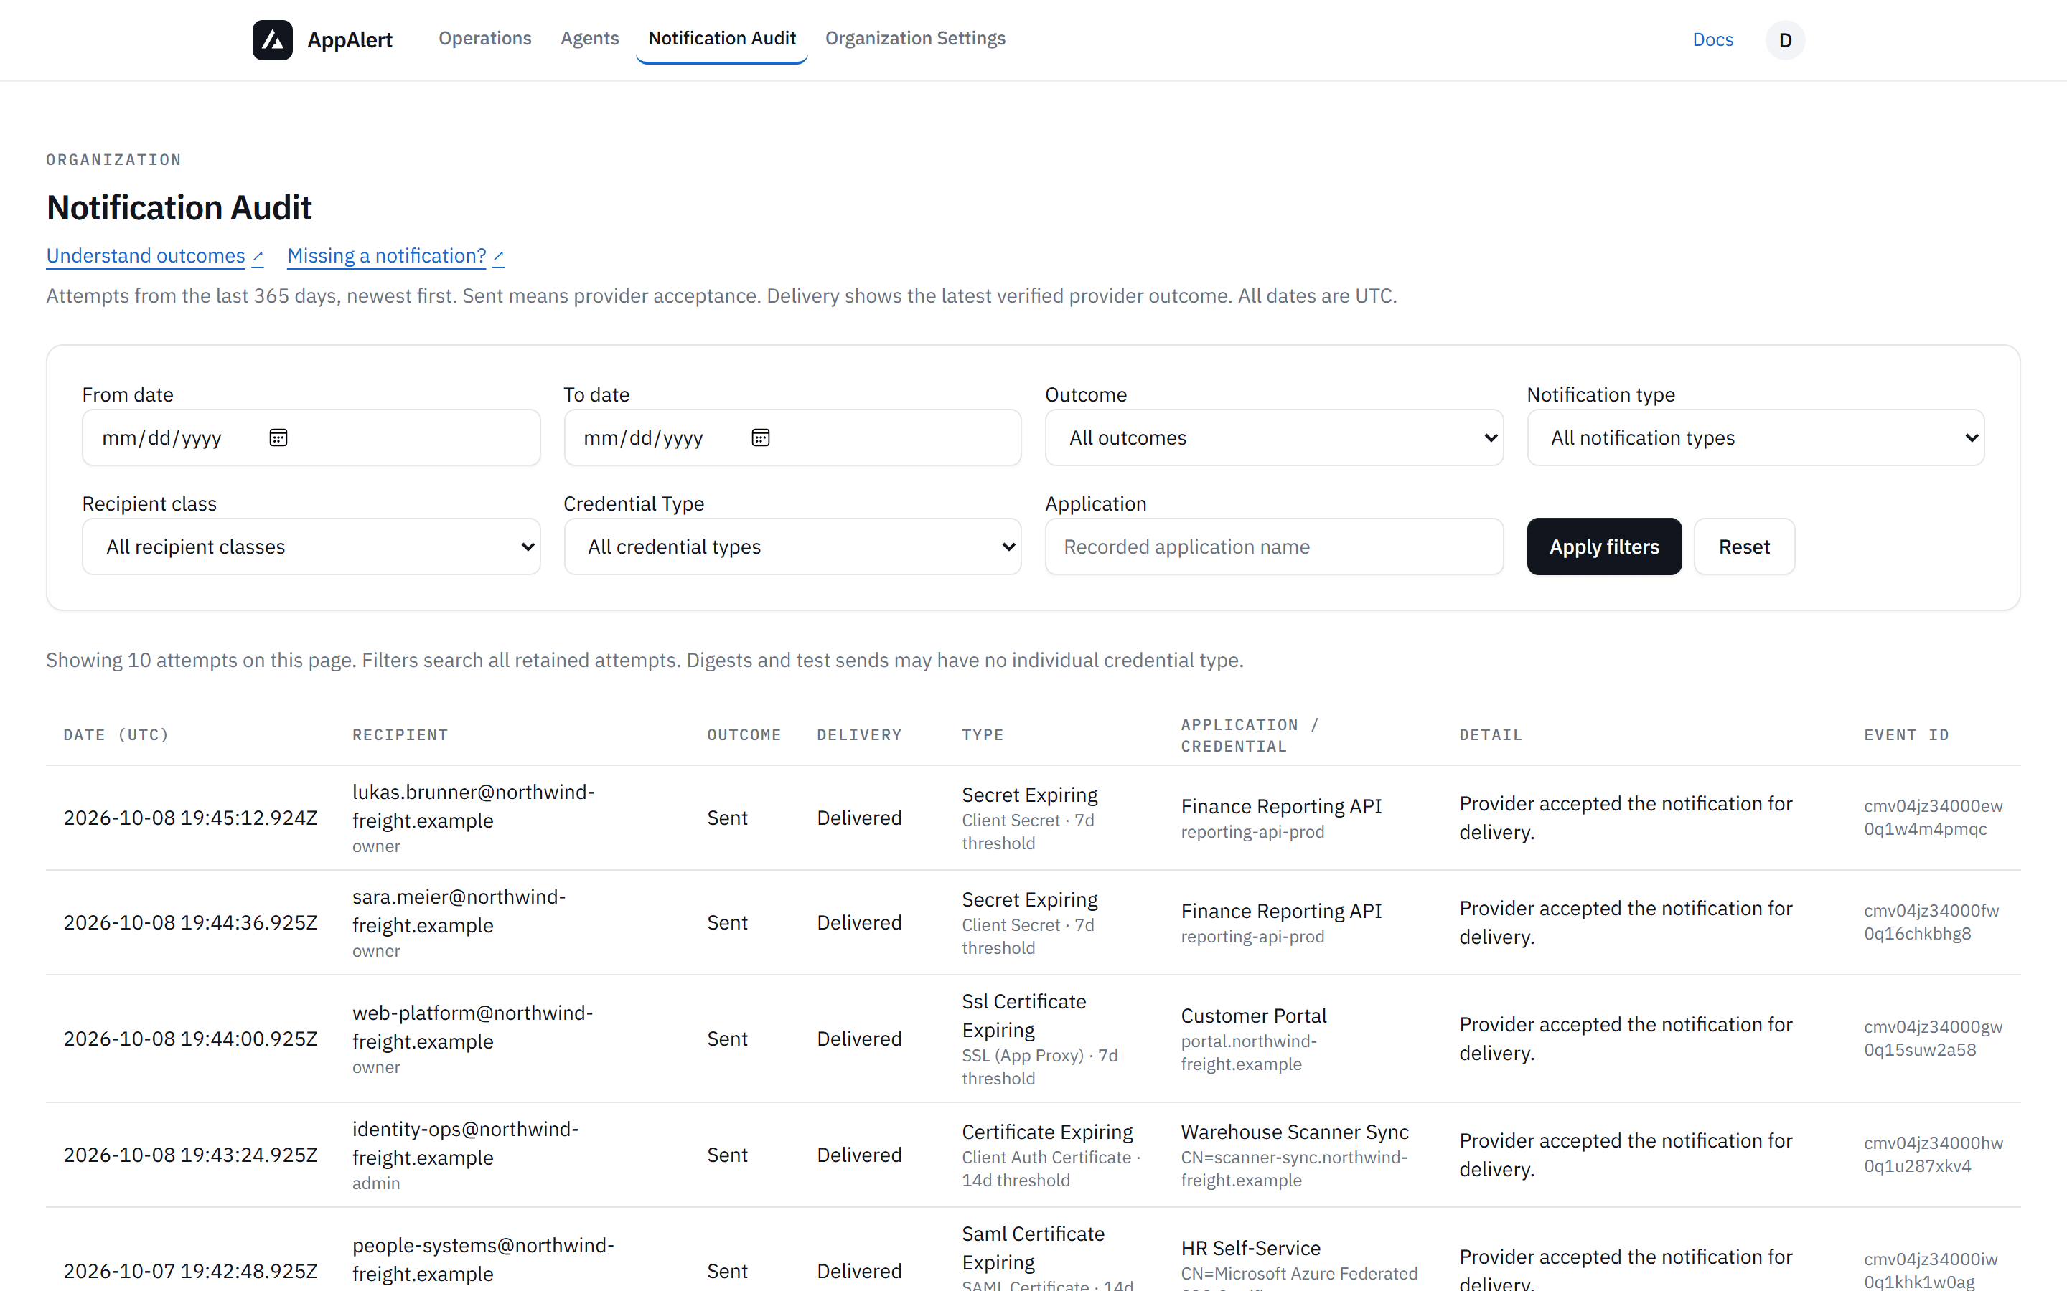
Task: Click the To date input field
Action: tap(792, 438)
